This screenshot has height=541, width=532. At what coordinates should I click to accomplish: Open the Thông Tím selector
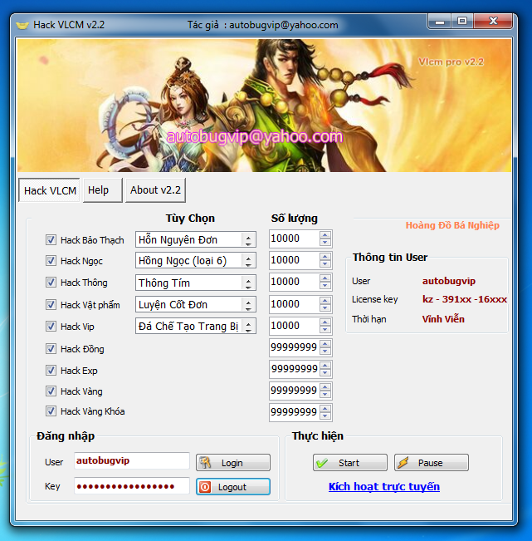click(x=195, y=283)
